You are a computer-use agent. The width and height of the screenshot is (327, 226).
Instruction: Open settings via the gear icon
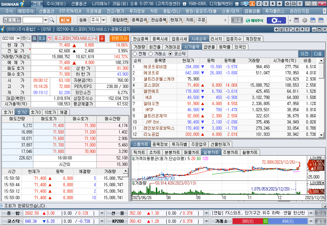(x=305, y=20)
